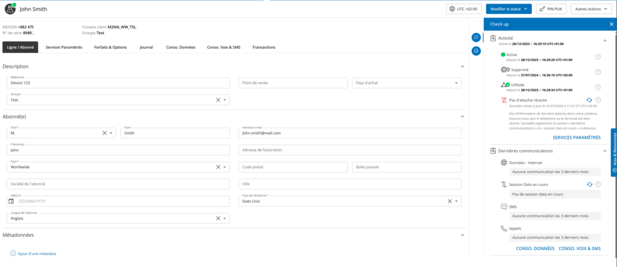Image resolution: width=617 pixels, height=267 pixels.
Task: Refresh the Pas d'attache récente information
Action: (589, 100)
